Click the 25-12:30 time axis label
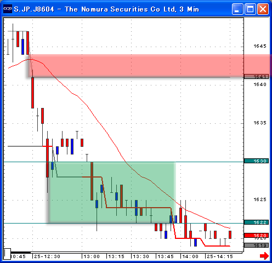 point(47,256)
